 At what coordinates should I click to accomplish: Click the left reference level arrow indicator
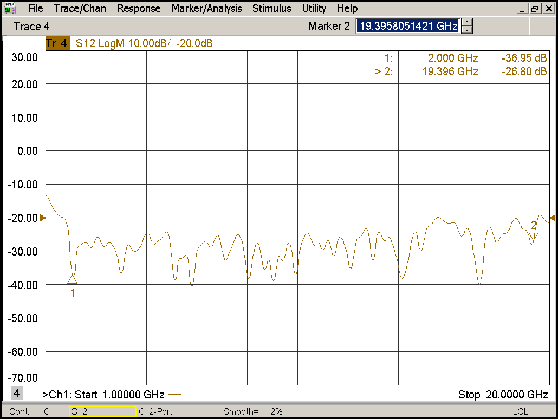[43, 218]
